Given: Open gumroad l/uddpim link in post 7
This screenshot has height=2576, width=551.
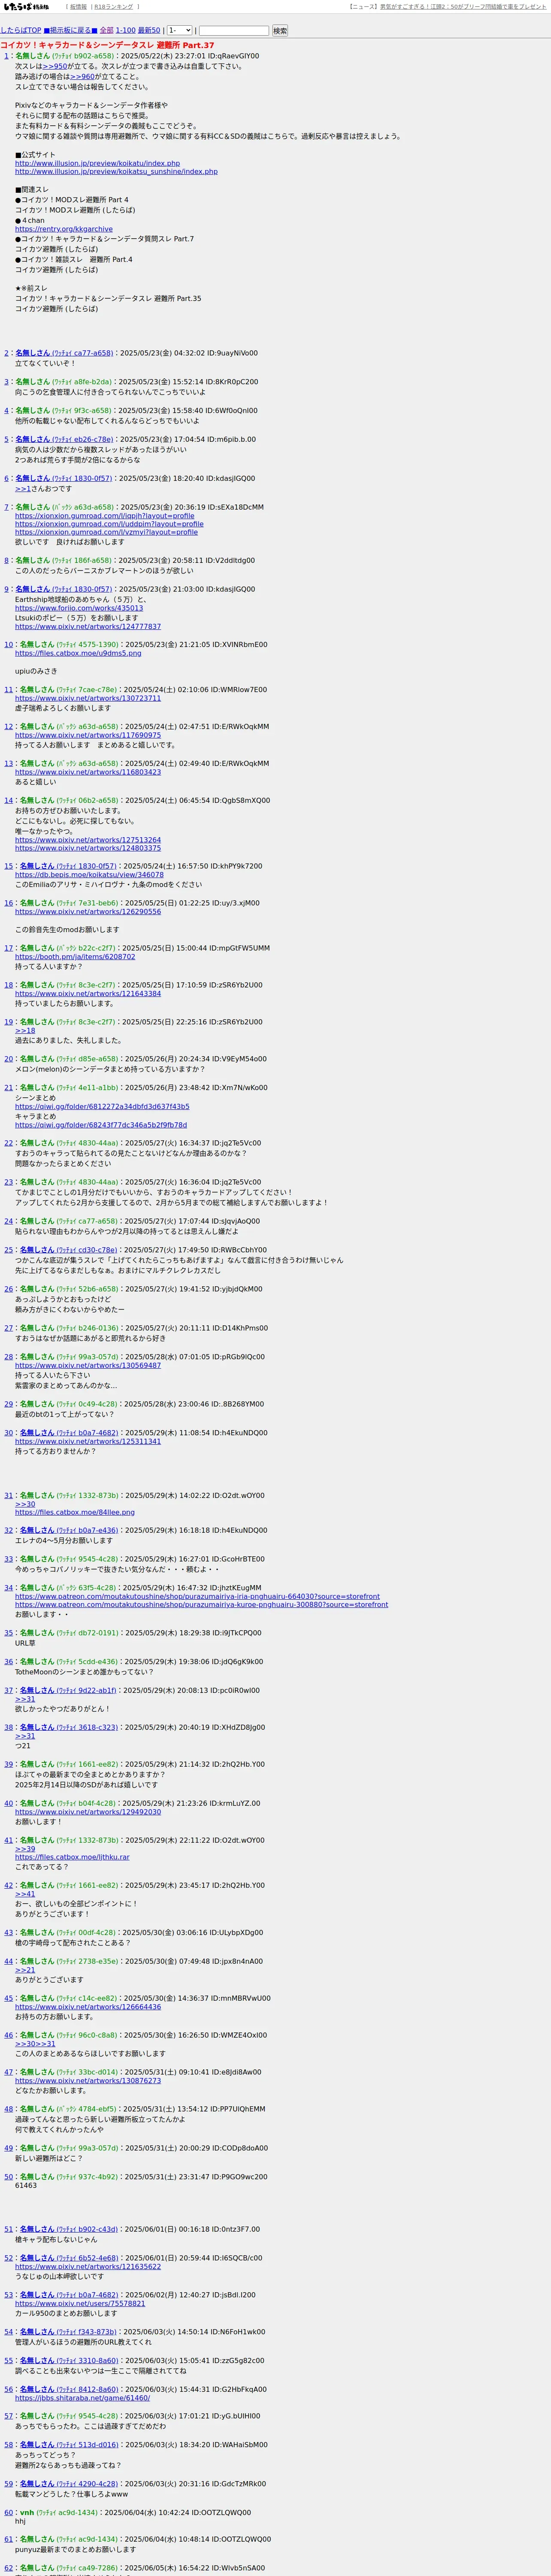Looking at the screenshot, I should pyautogui.click(x=109, y=524).
